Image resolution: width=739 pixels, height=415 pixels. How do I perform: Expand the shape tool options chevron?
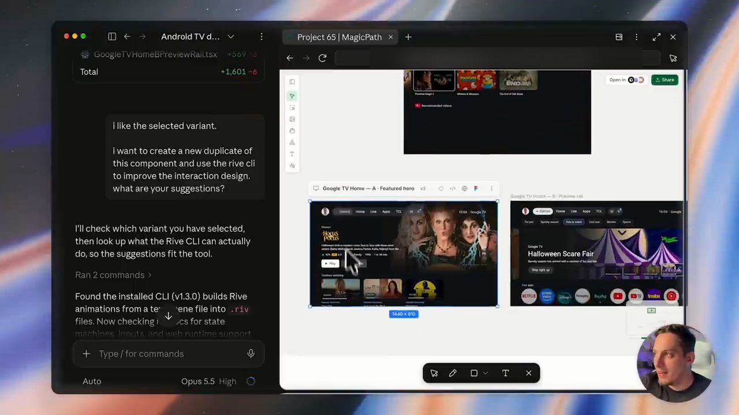tap(486, 373)
